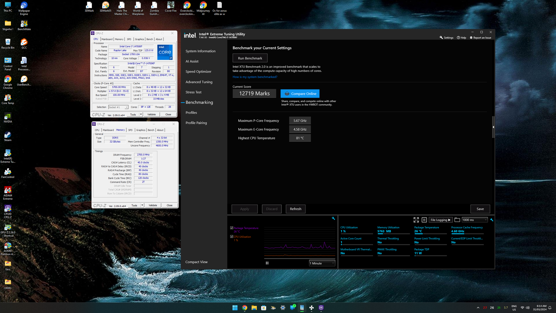Viewport: 556px width, 313px height.
Task: Click Windows Start button in taskbar
Action: point(235,308)
